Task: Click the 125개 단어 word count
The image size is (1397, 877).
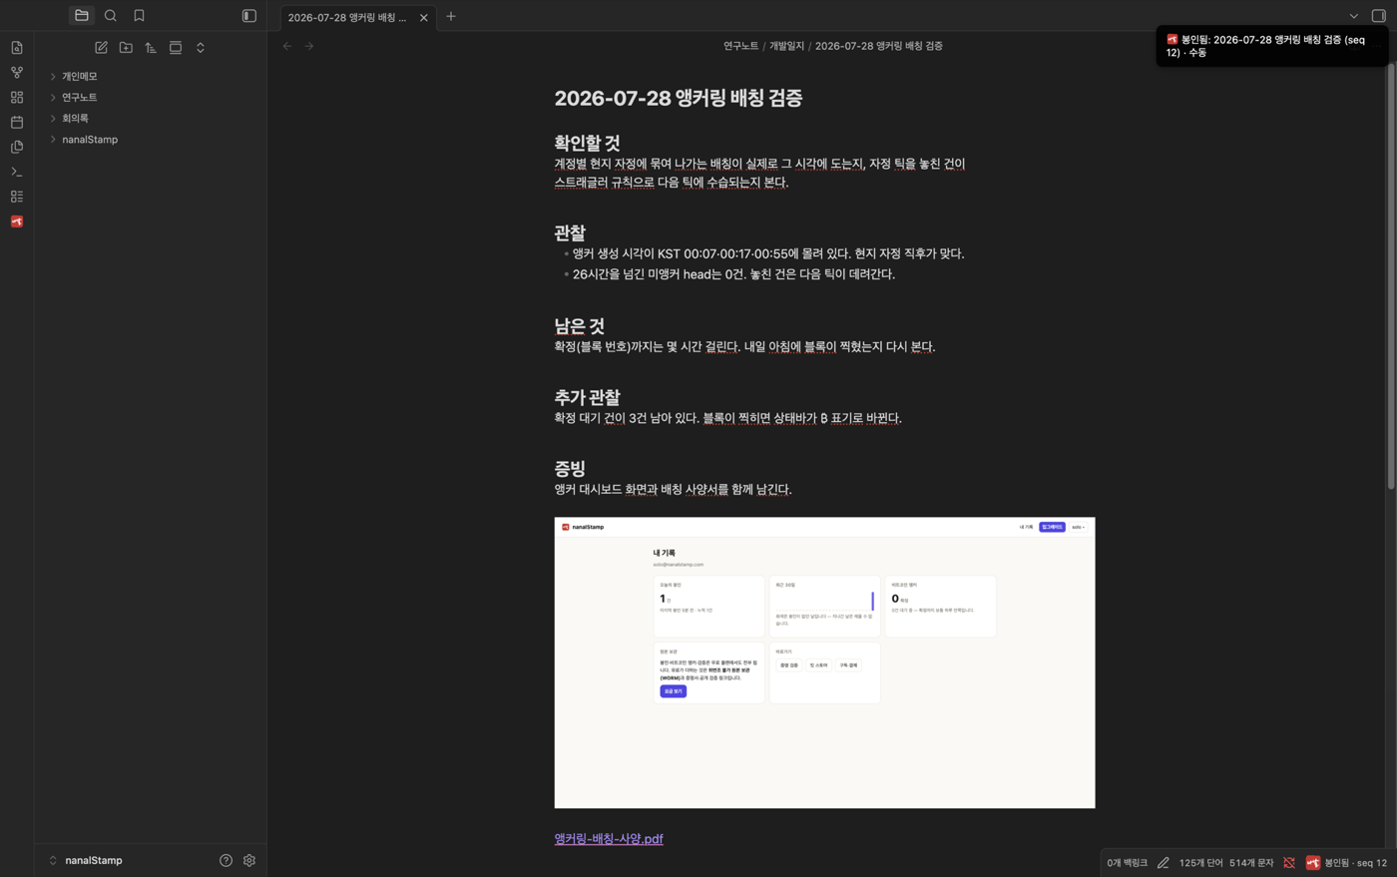Action: [x=1200, y=863]
